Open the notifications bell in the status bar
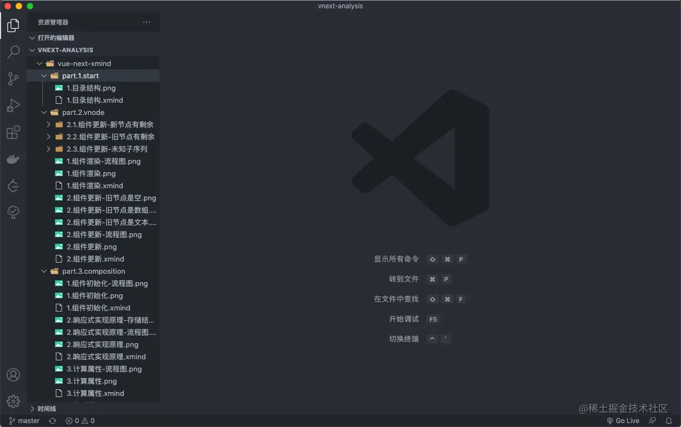Image resolution: width=681 pixels, height=427 pixels. tap(669, 420)
